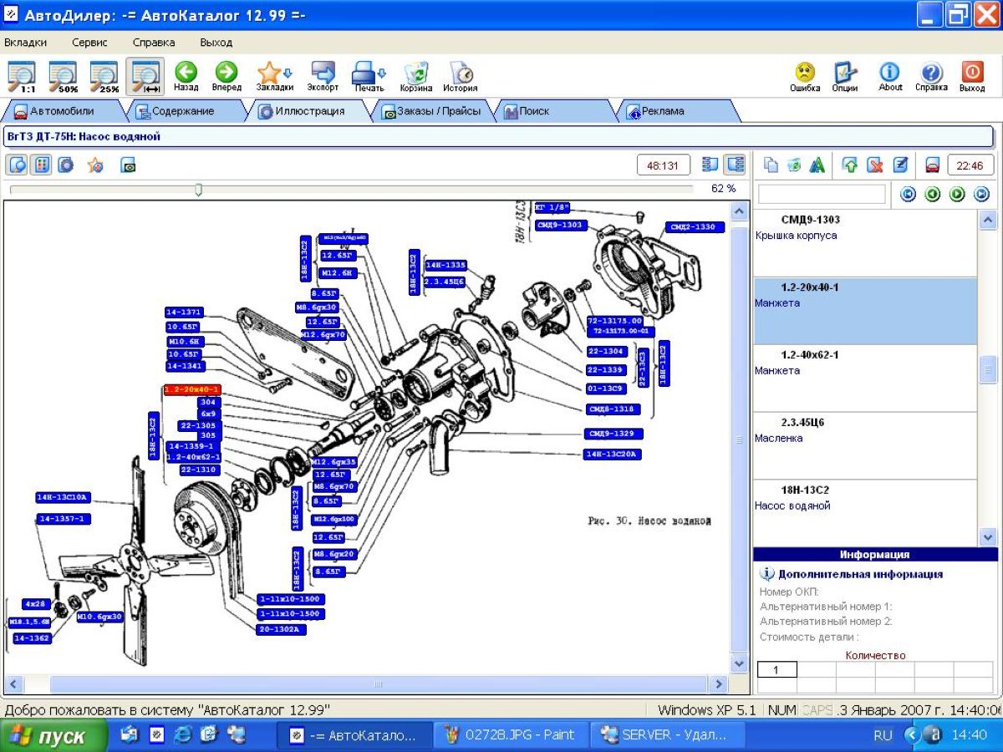Viewport: 1003px width, 752px height.
Task: Go to next part in list
Action: (x=957, y=194)
